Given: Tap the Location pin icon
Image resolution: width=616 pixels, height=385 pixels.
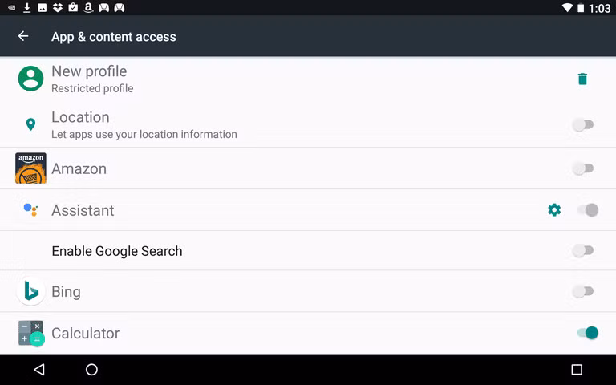Looking at the screenshot, I should (x=30, y=124).
